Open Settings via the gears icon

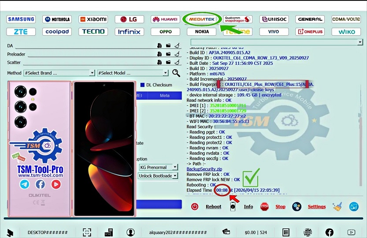click(297, 206)
